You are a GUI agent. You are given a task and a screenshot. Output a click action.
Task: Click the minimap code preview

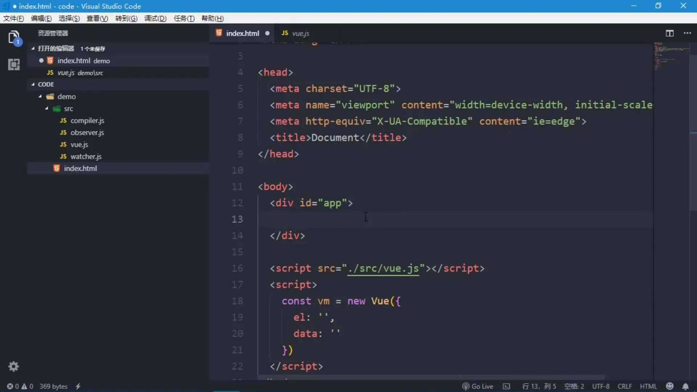point(671,56)
